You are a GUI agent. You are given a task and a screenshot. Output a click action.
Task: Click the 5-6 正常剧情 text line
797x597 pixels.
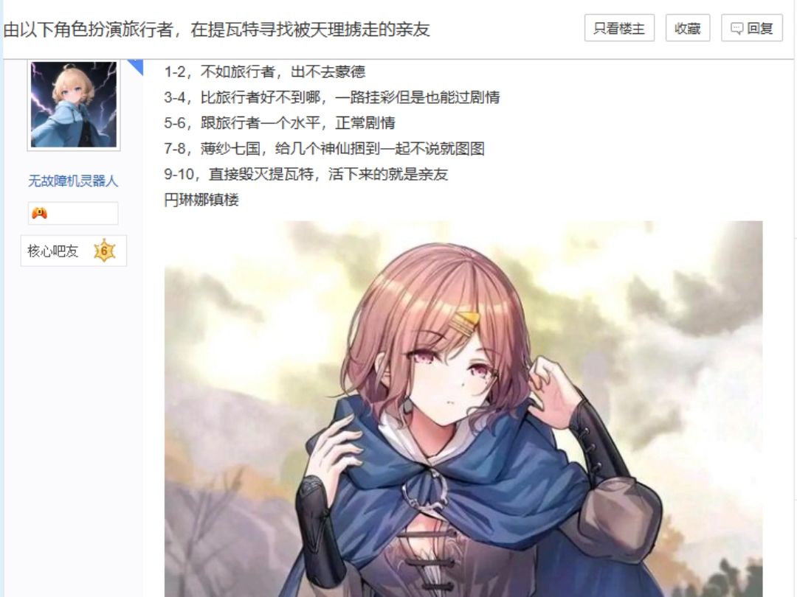[280, 123]
